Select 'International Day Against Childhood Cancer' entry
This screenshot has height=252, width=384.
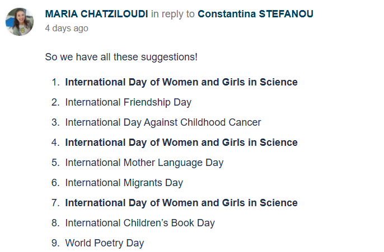pyautogui.click(x=163, y=122)
